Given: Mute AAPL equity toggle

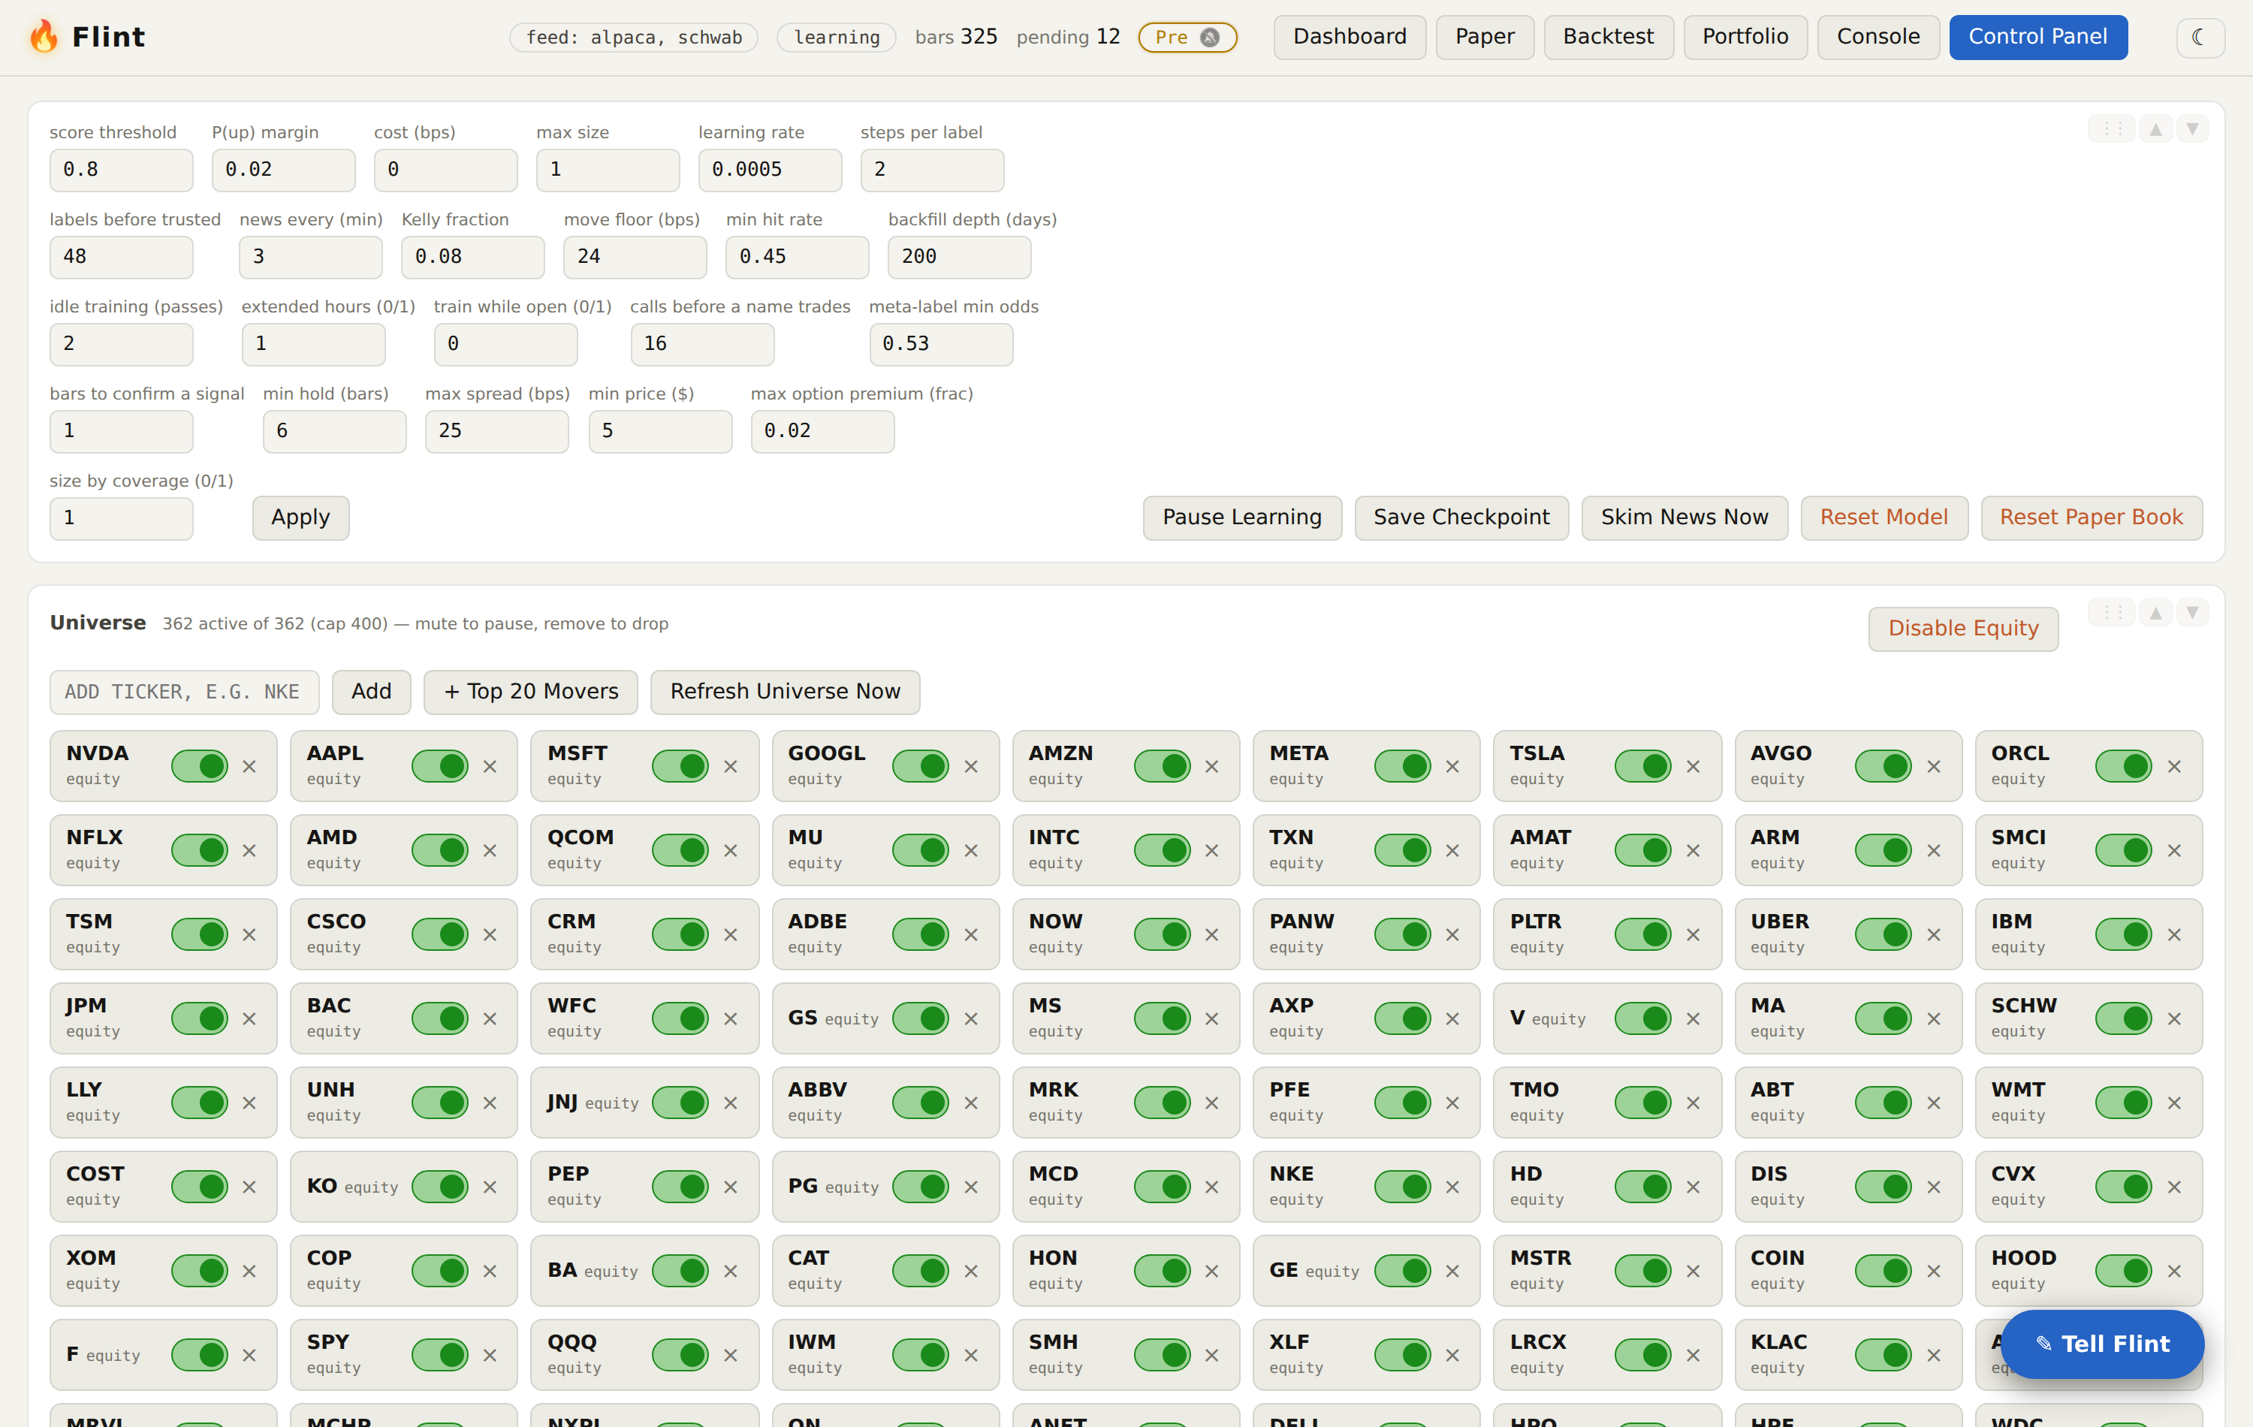Looking at the screenshot, I should tap(440, 766).
